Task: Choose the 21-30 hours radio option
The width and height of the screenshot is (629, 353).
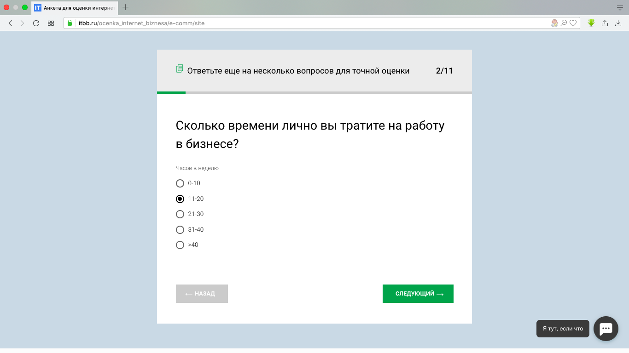Action: [180, 214]
